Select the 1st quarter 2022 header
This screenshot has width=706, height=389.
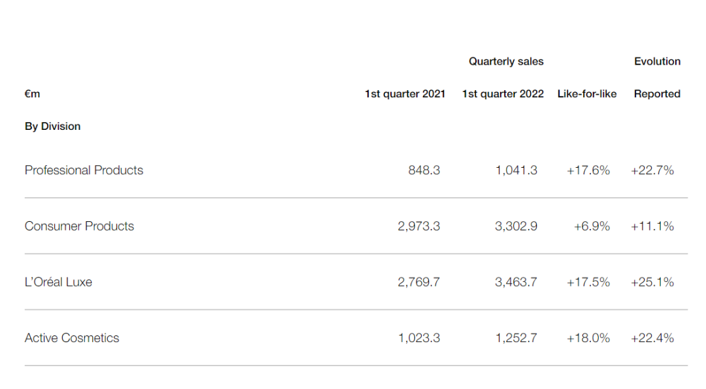coord(503,94)
